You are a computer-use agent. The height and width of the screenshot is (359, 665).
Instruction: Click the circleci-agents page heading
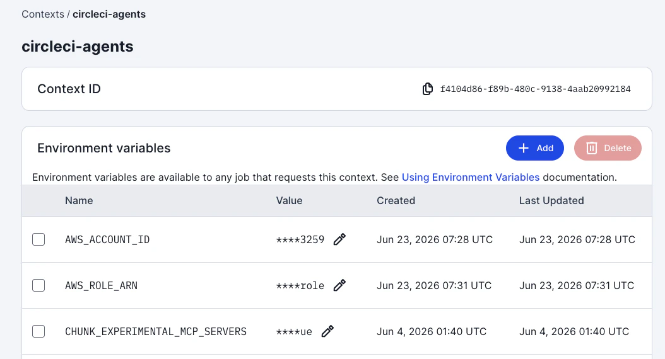coord(78,47)
